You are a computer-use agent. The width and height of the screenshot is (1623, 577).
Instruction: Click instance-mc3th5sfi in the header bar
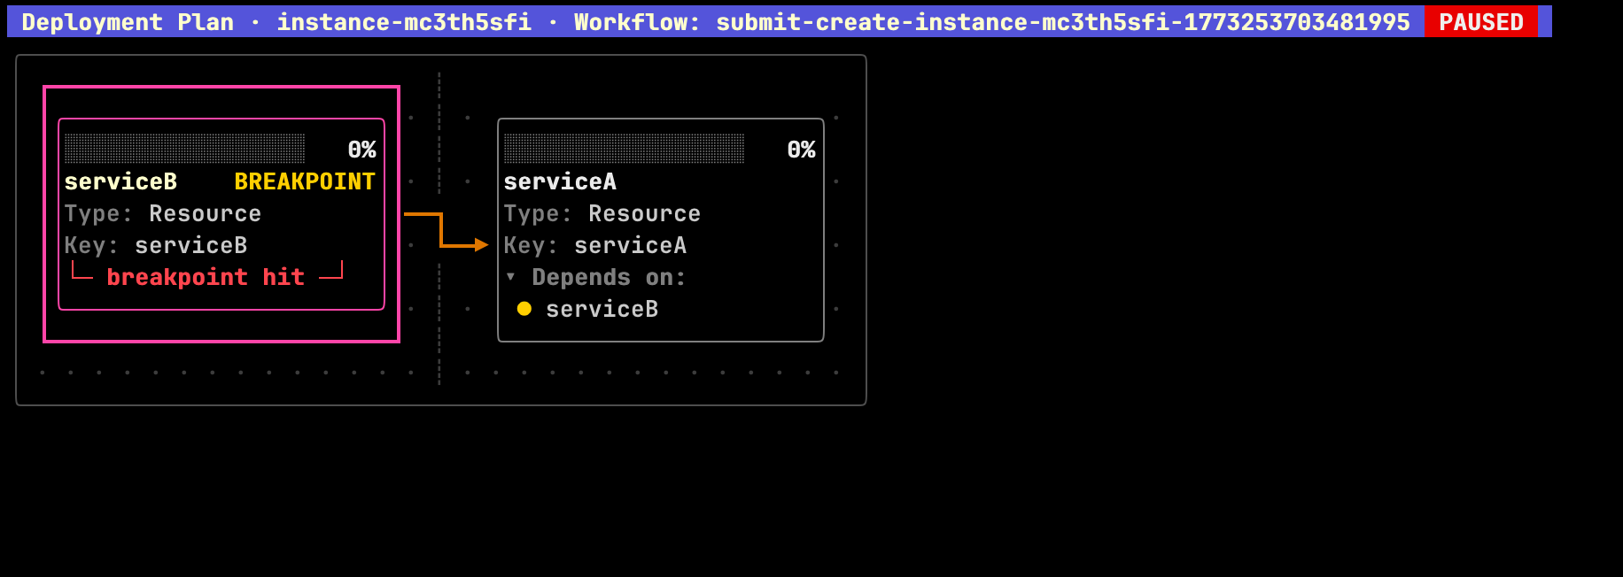(x=404, y=22)
